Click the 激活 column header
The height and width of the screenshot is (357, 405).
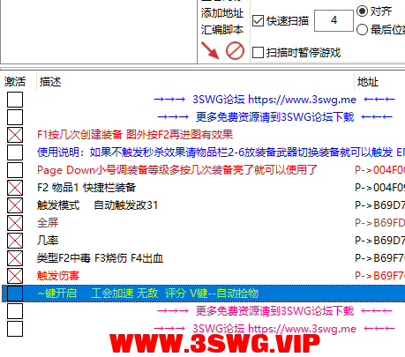click(15, 82)
